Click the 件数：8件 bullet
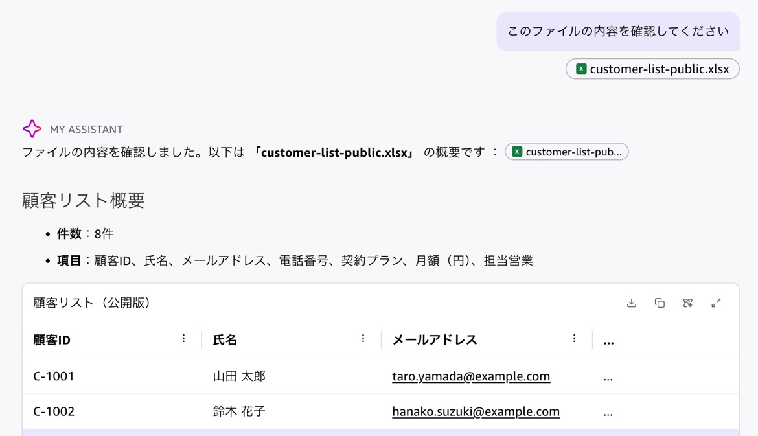Screen dimensions: 758x436 click(x=85, y=234)
